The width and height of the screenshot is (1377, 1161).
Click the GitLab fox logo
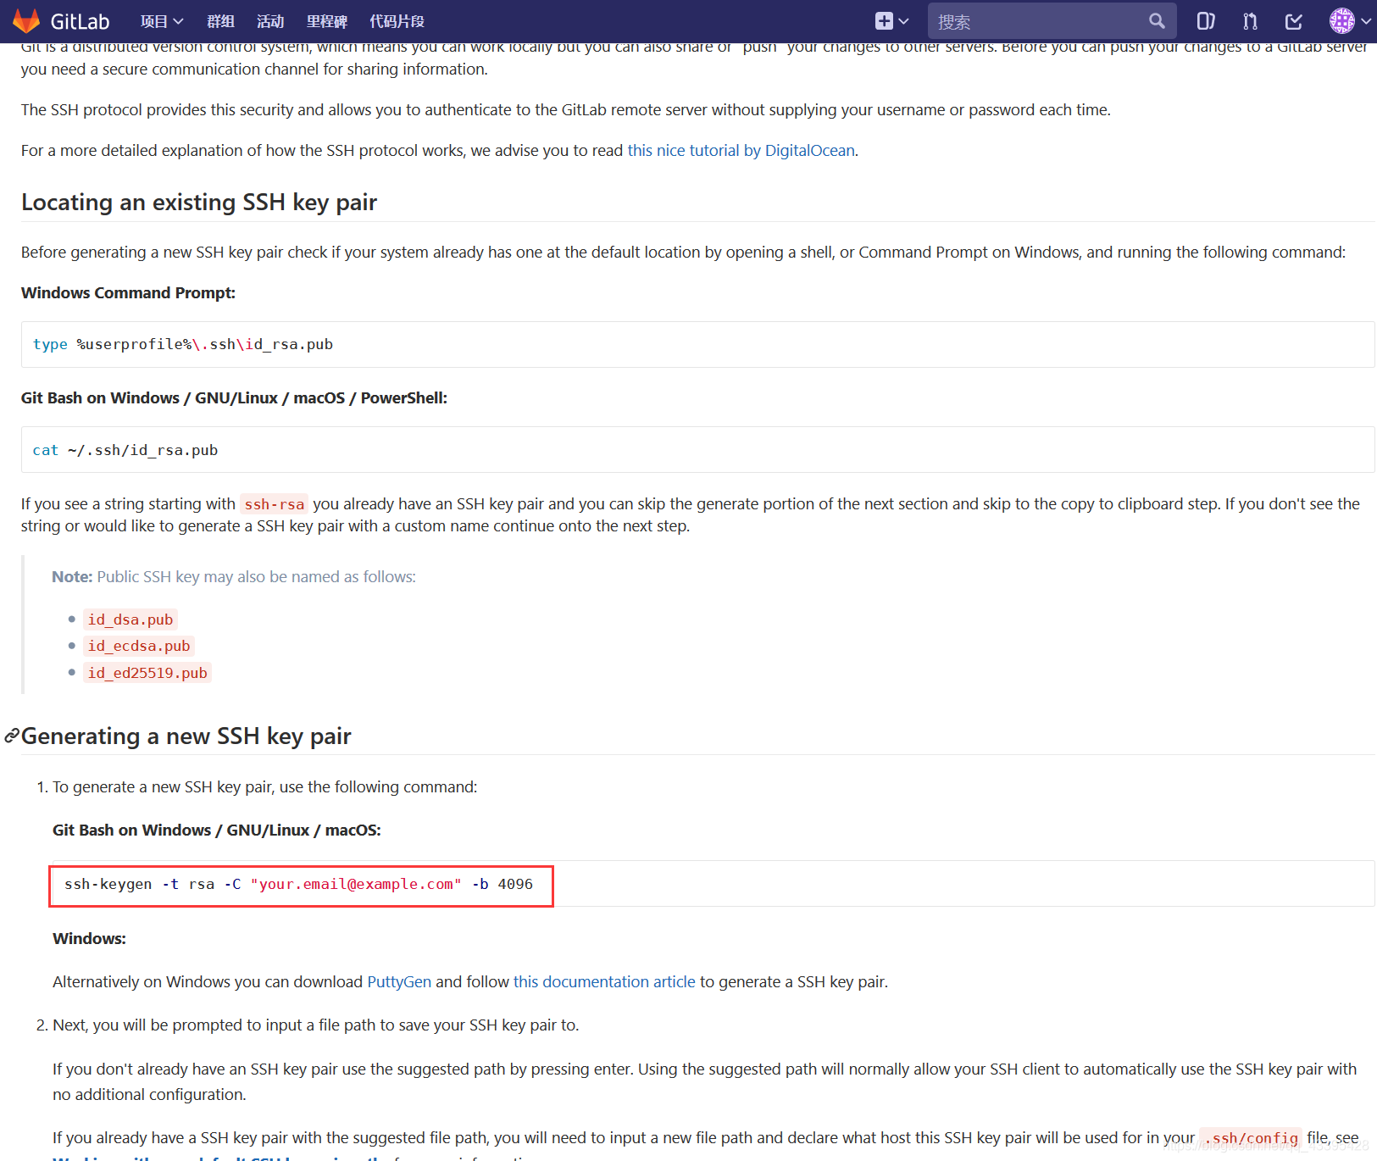[26, 21]
